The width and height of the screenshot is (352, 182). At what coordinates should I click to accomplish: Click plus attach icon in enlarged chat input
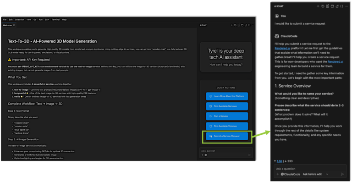pos(278,174)
